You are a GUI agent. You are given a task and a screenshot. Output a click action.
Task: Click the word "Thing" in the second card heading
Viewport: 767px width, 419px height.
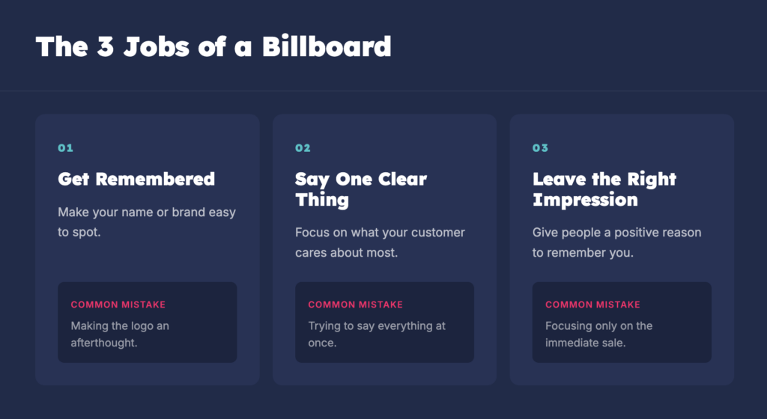pyautogui.click(x=322, y=200)
